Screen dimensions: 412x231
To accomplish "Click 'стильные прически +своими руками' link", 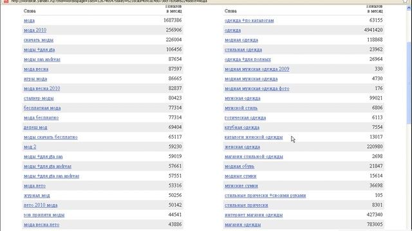I will [x=265, y=195].
